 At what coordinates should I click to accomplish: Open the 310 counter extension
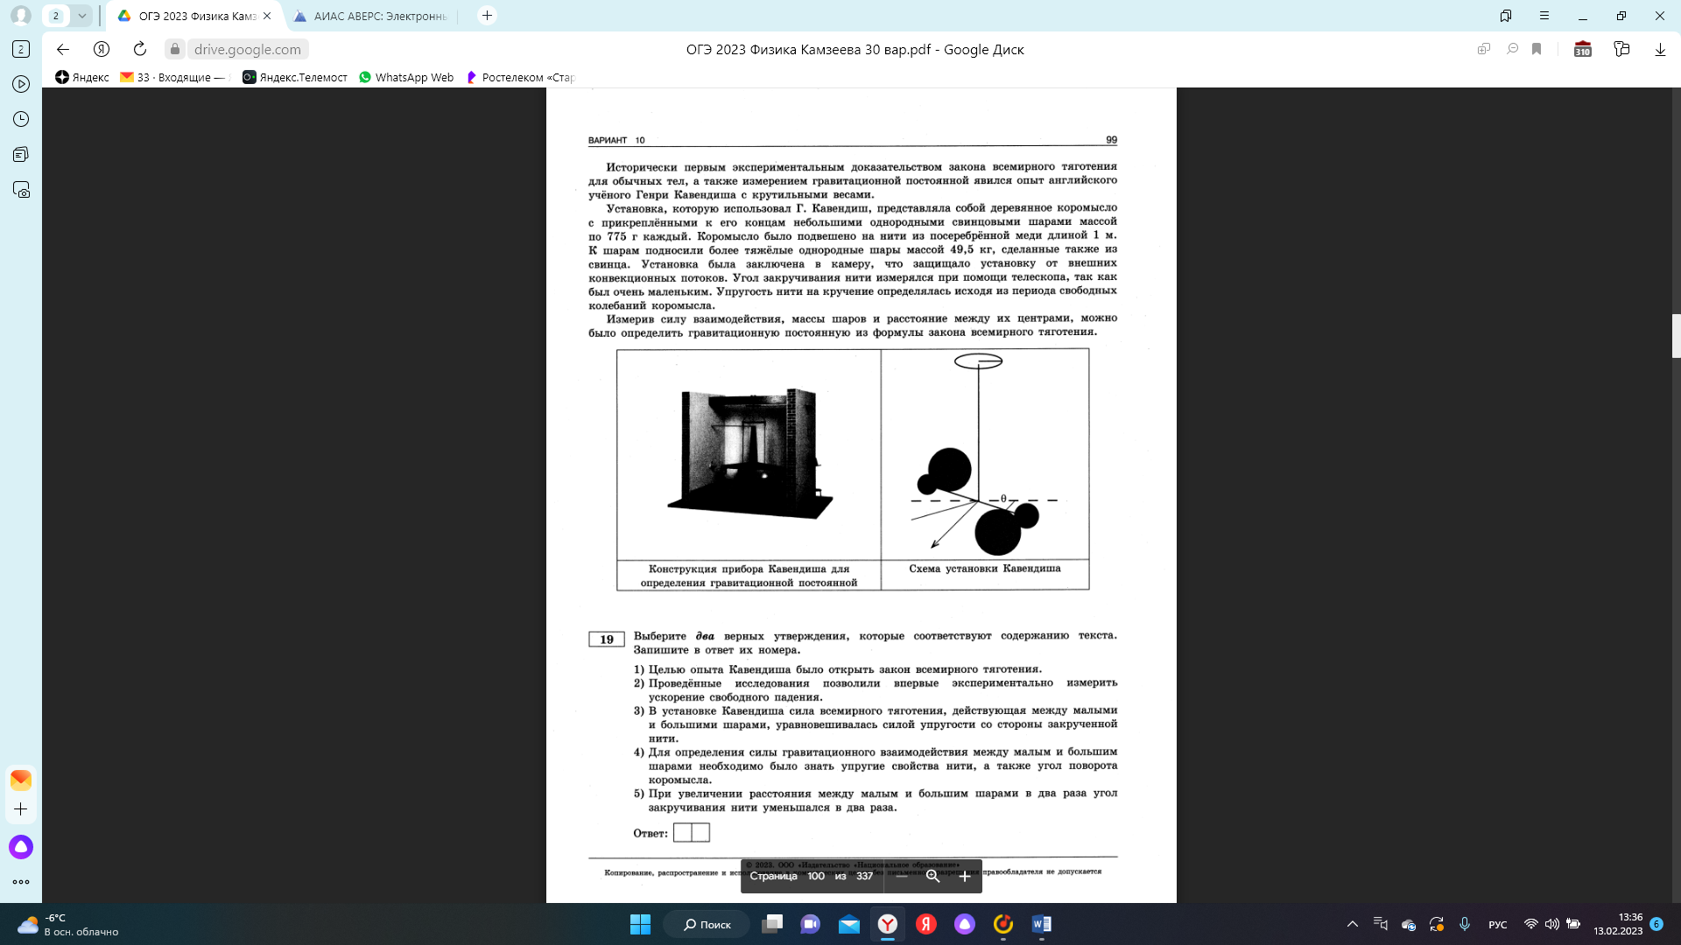pyautogui.click(x=1583, y=49)
